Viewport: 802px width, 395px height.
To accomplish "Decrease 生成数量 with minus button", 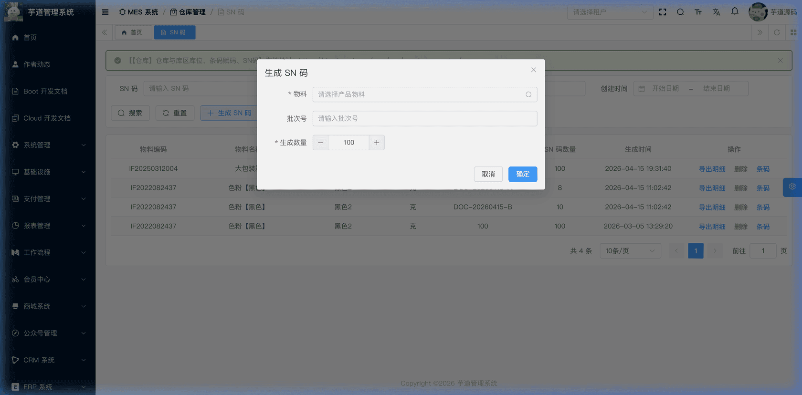I will 320,143.
